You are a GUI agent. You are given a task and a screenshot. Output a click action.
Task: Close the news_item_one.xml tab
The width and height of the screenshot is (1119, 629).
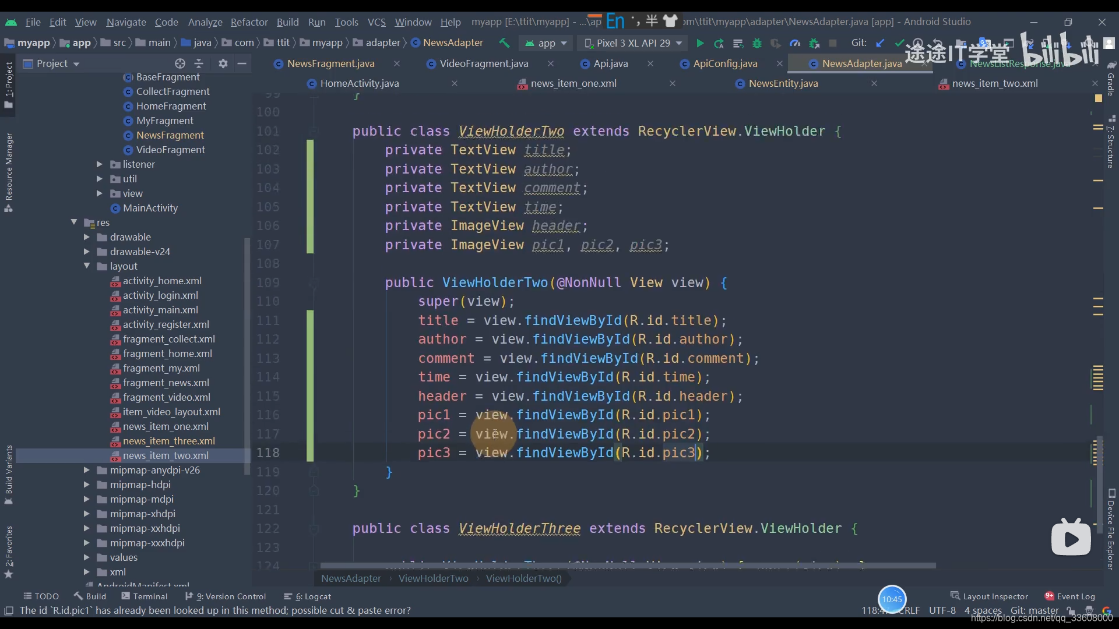tap(673, 83)
